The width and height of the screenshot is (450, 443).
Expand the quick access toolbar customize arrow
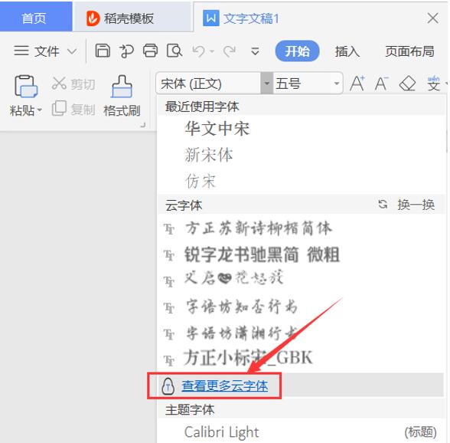(x=255, y=51)
